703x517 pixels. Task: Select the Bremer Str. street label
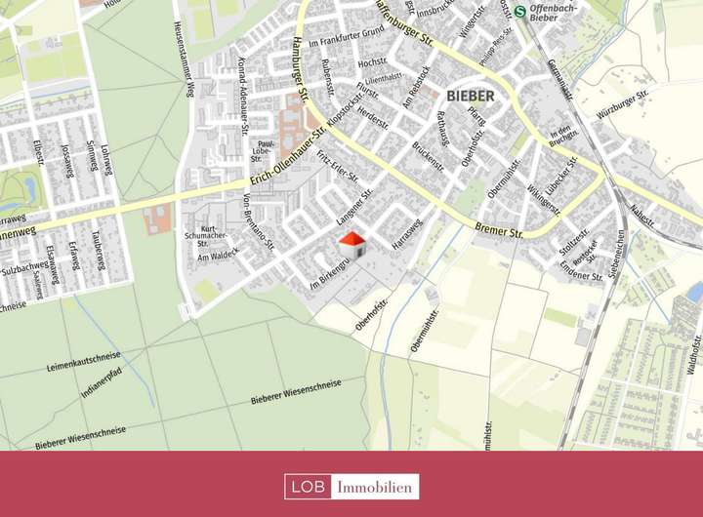click(x=499, y=230)
